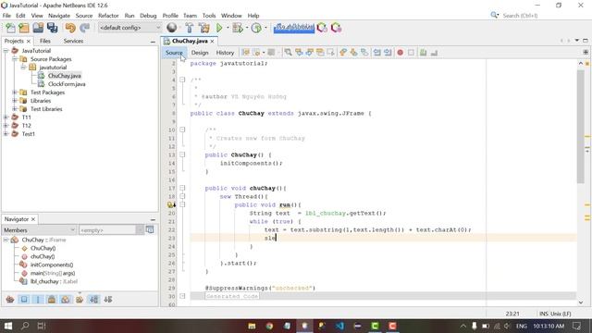This screenshot has width=592, height=333.
Task: Collapse the Source Packages node
Action: [x=15, y=59]
